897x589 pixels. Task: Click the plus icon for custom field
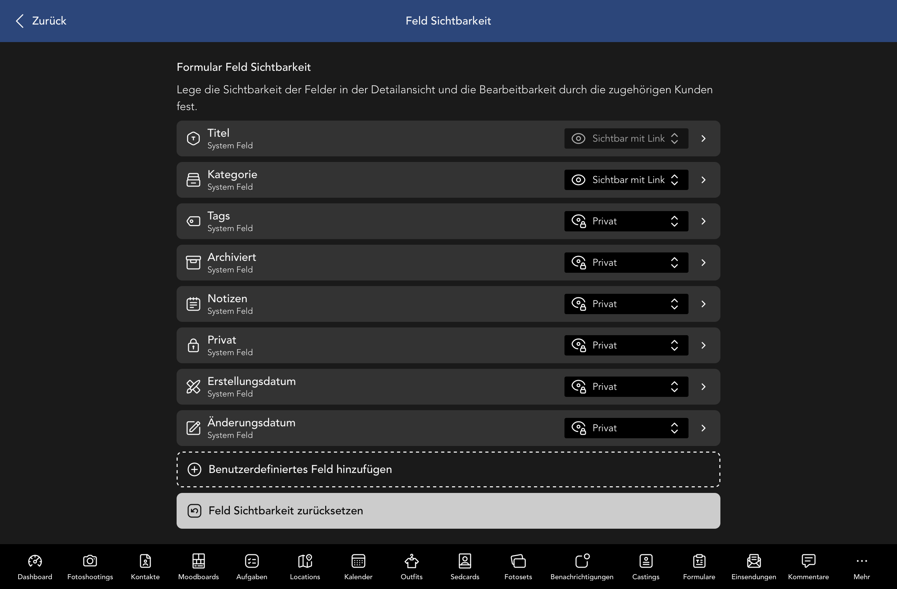(194, 469)
